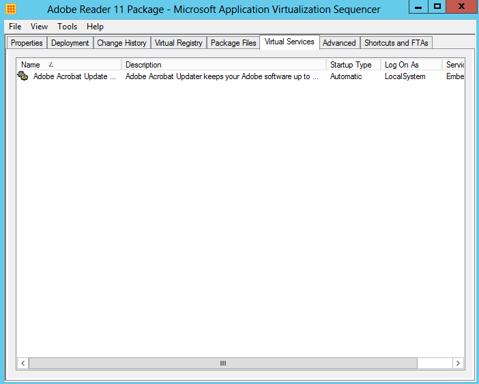
Task: Close the Sequencer window
Action: click(x=462, y=7)
